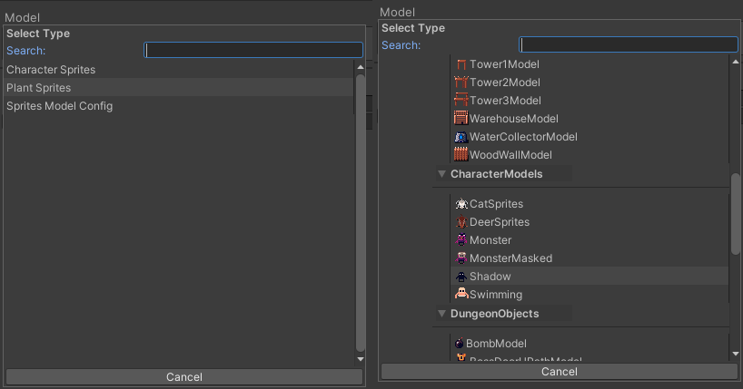Screen dimensions: 743x389
Task: Click the MonsterMasked character icon
Action: 461,258
